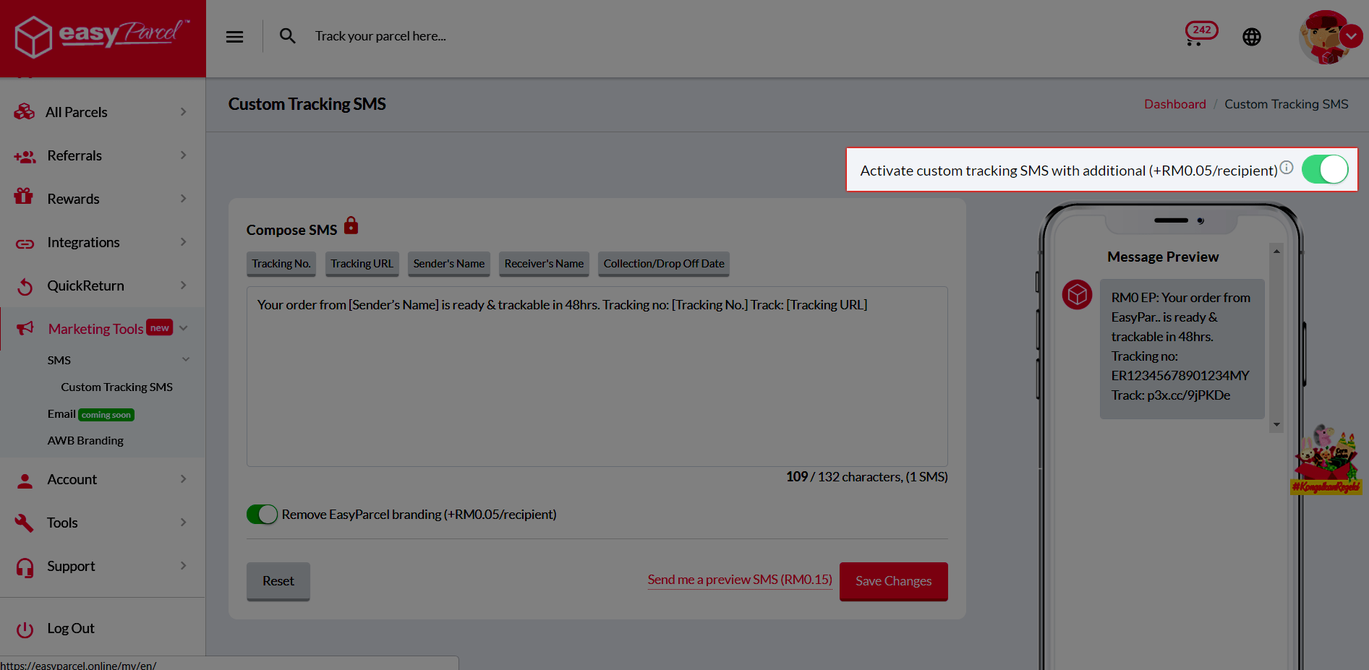1369x670 pixels.
Task: Click the search magnifier icon
Action: (287, 35)
